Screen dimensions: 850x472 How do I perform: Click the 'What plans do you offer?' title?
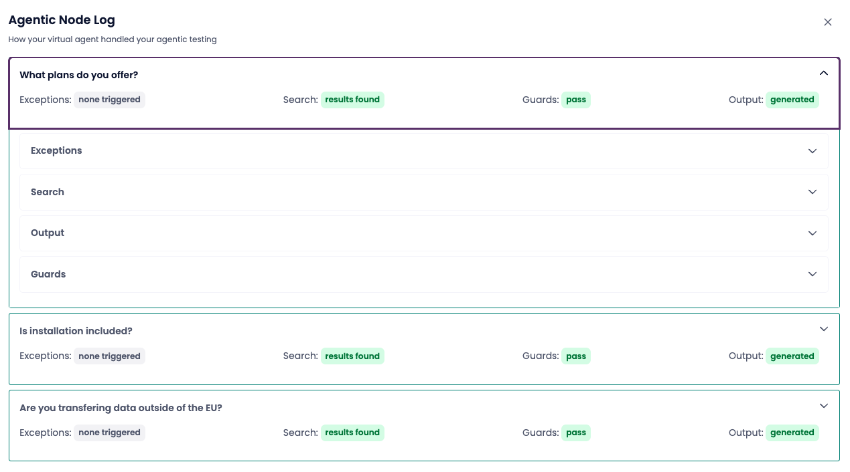79,75
